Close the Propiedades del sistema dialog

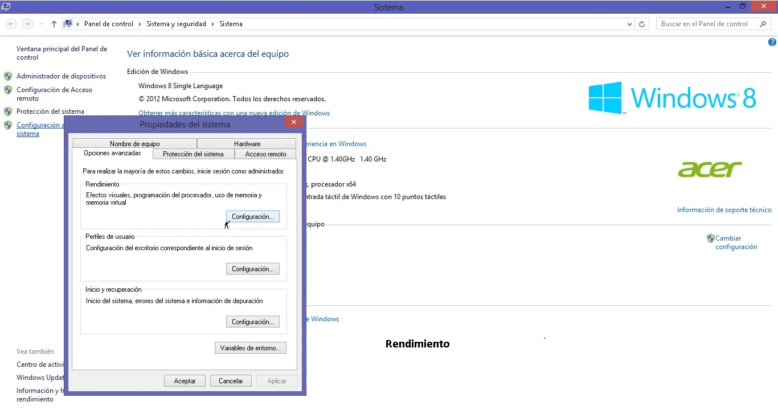[x=294, y=122]
